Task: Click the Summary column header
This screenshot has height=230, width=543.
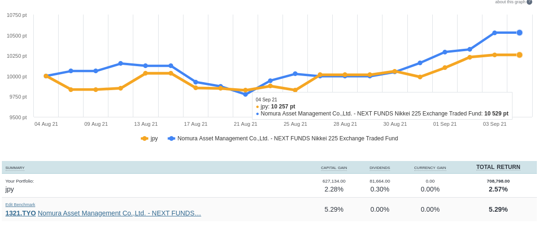Action: pos(15,168)
